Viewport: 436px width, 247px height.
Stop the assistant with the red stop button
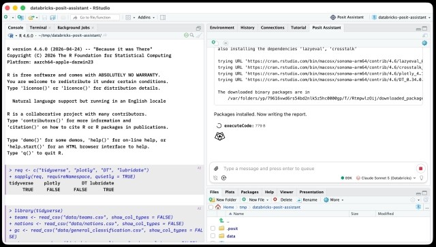tap(421, 169)
